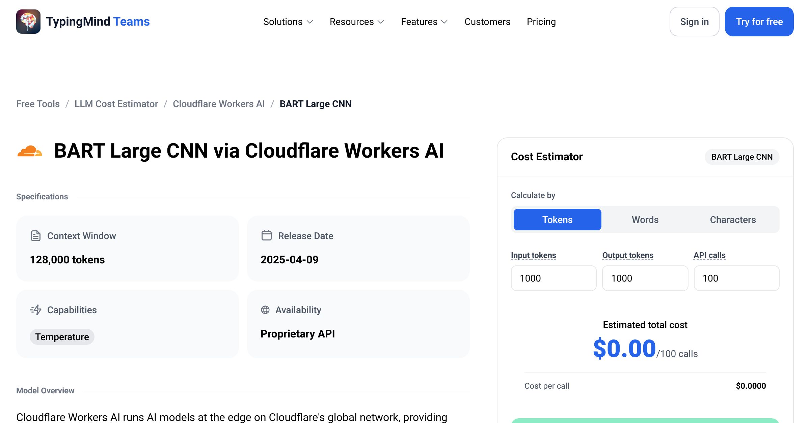This screenshot has width=810, height=423.
Task: Expand the Resources dropdown menu
Action: [x=357, y=22]
